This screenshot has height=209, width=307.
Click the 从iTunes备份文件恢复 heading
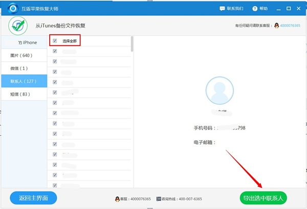coord(60,26)
